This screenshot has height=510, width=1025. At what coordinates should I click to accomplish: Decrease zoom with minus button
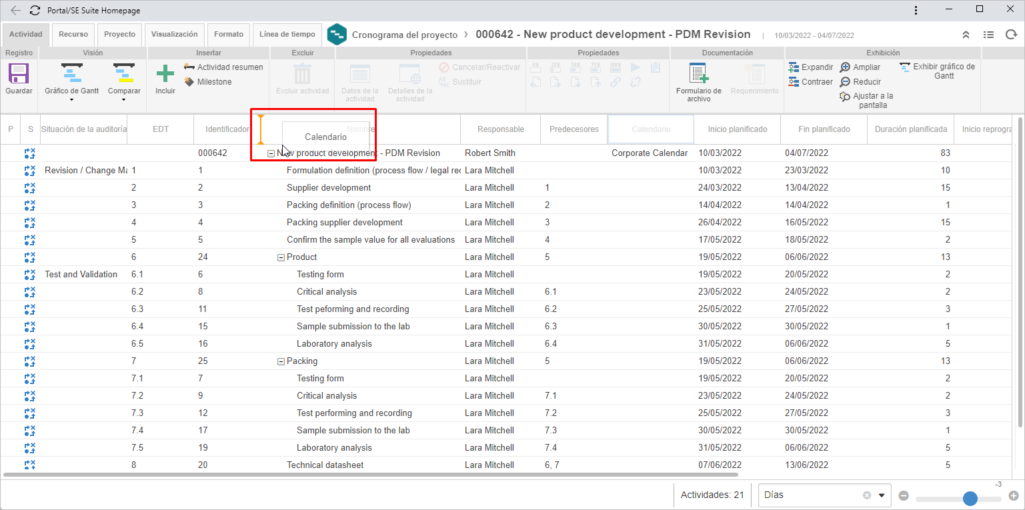click(x=904, y=495)
